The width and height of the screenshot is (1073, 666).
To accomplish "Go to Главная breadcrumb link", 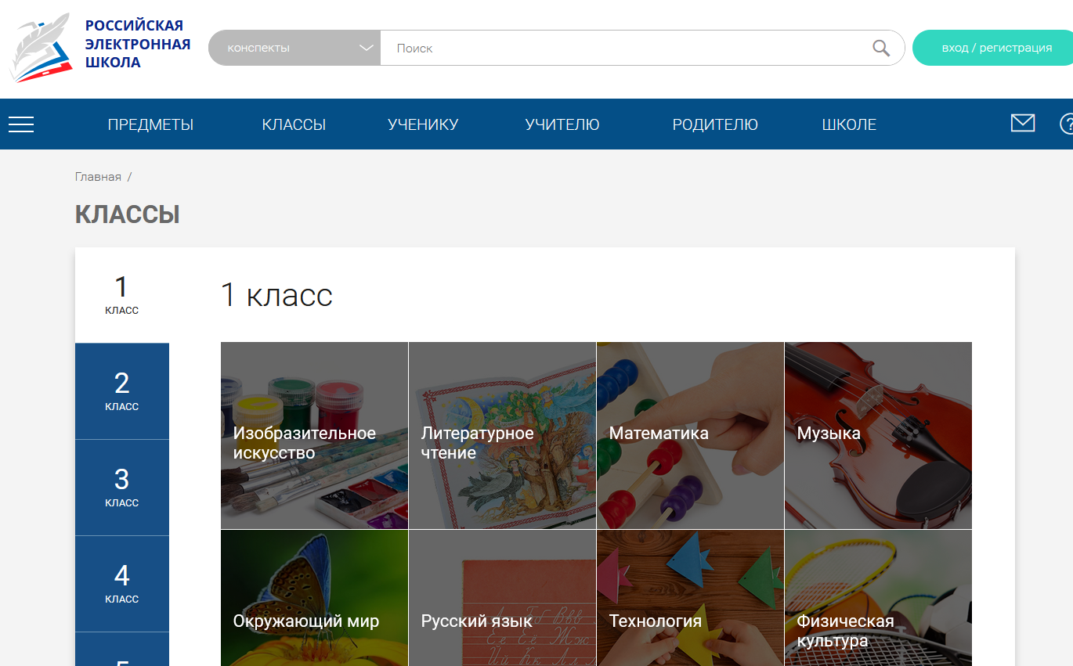I will pos(98,177).
